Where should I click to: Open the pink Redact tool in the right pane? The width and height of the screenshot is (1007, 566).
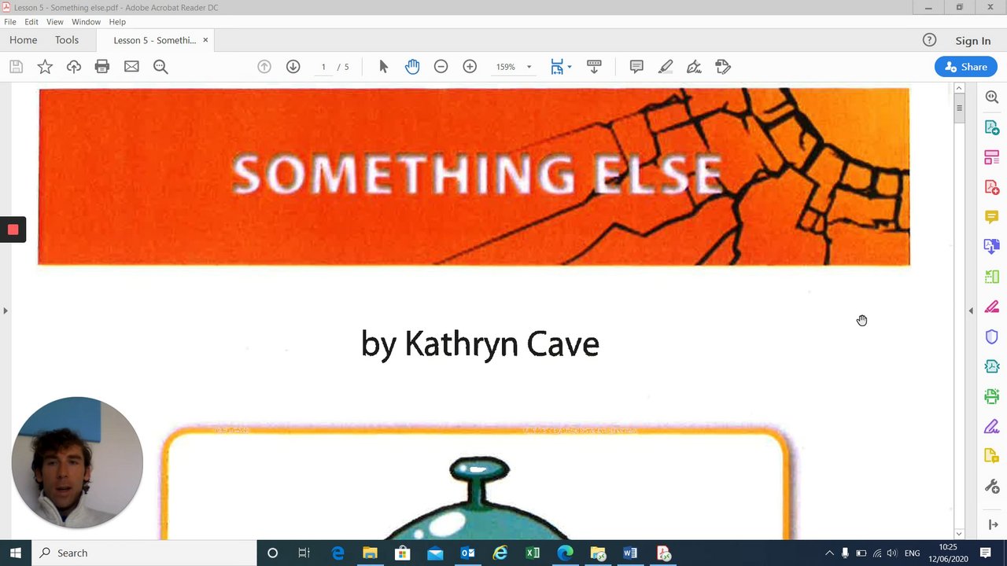coord(992,307)
